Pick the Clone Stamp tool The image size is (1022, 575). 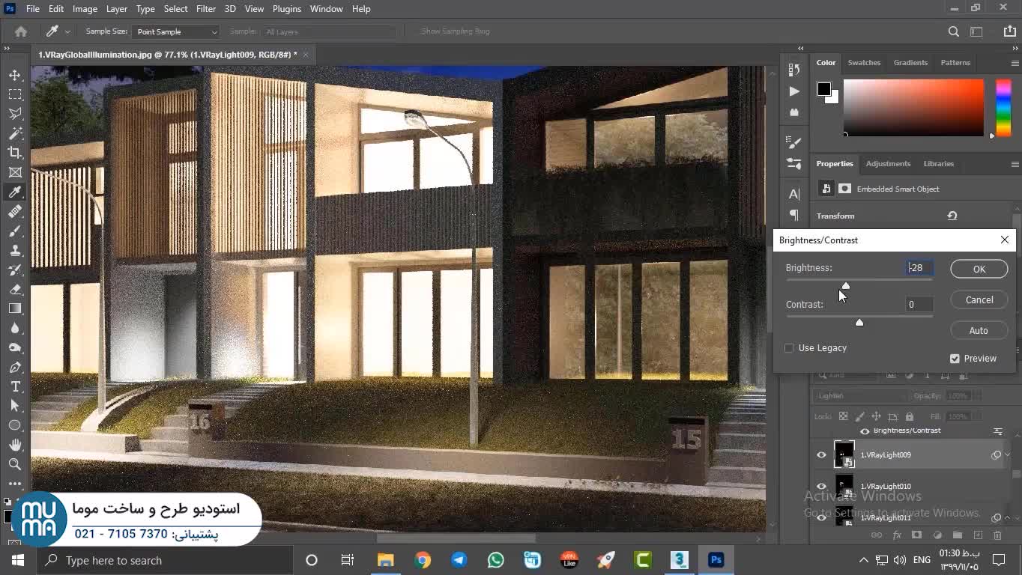15,250
